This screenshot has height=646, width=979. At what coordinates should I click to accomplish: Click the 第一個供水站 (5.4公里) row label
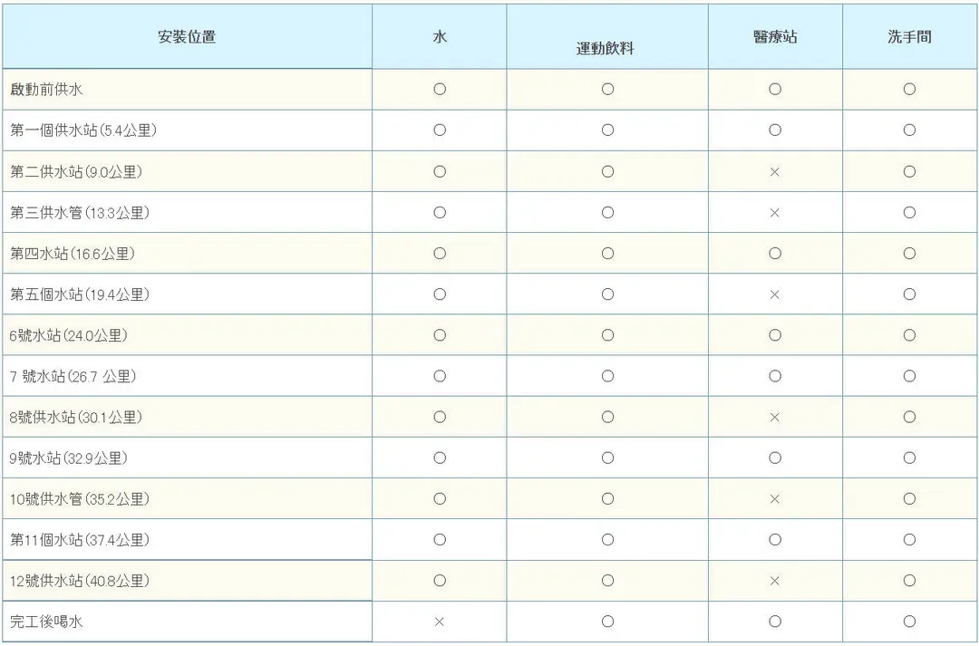click(84, 130)
